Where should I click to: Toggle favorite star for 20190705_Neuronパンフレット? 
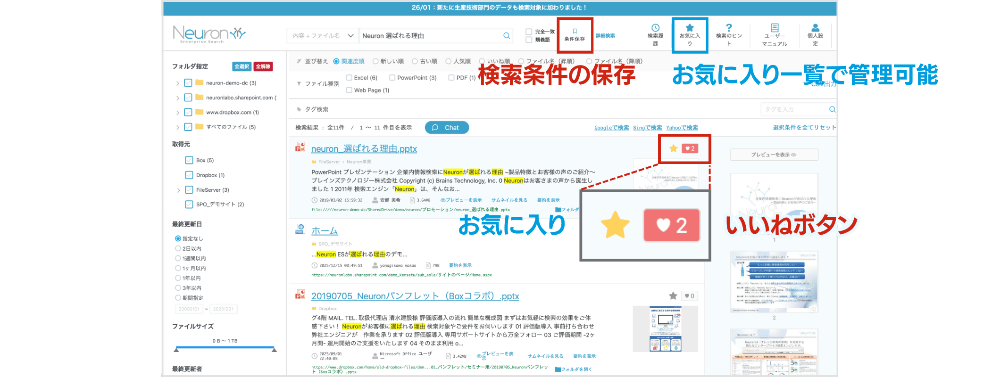click(673, 296)
